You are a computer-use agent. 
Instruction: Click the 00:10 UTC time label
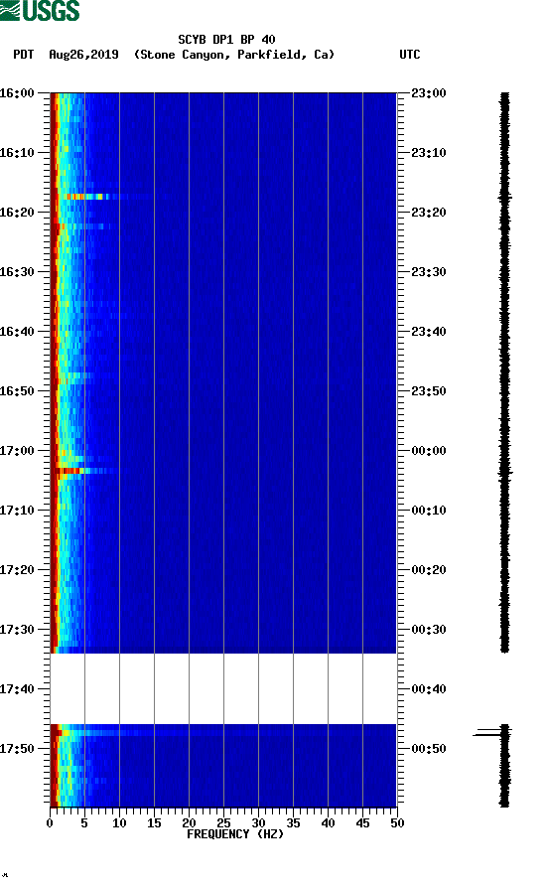[428, 511]
